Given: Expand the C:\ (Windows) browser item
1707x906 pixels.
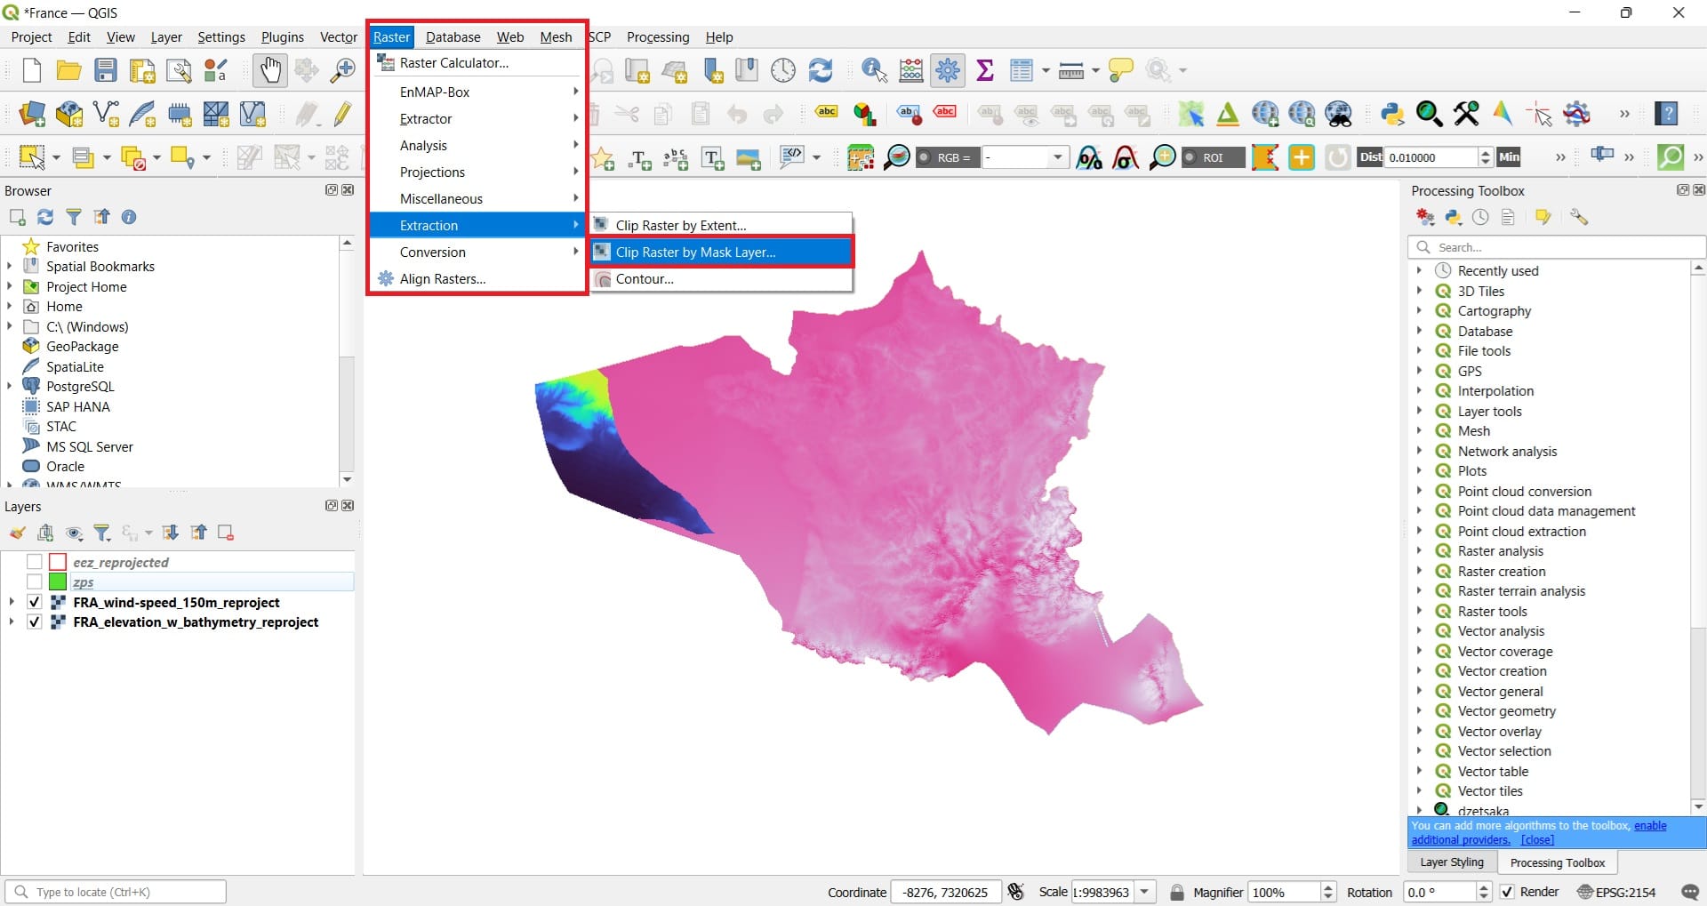Looking at the screenshot, I should point(10,326).
